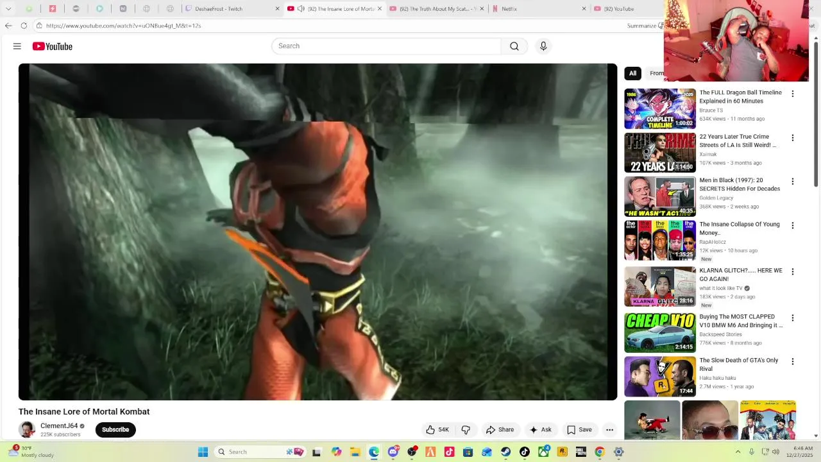Viewport: 821px width, 462px height.
Task: Open options for Insane Collapse Of Young Money
Action: pyautogui.click(x=793, y=226)
